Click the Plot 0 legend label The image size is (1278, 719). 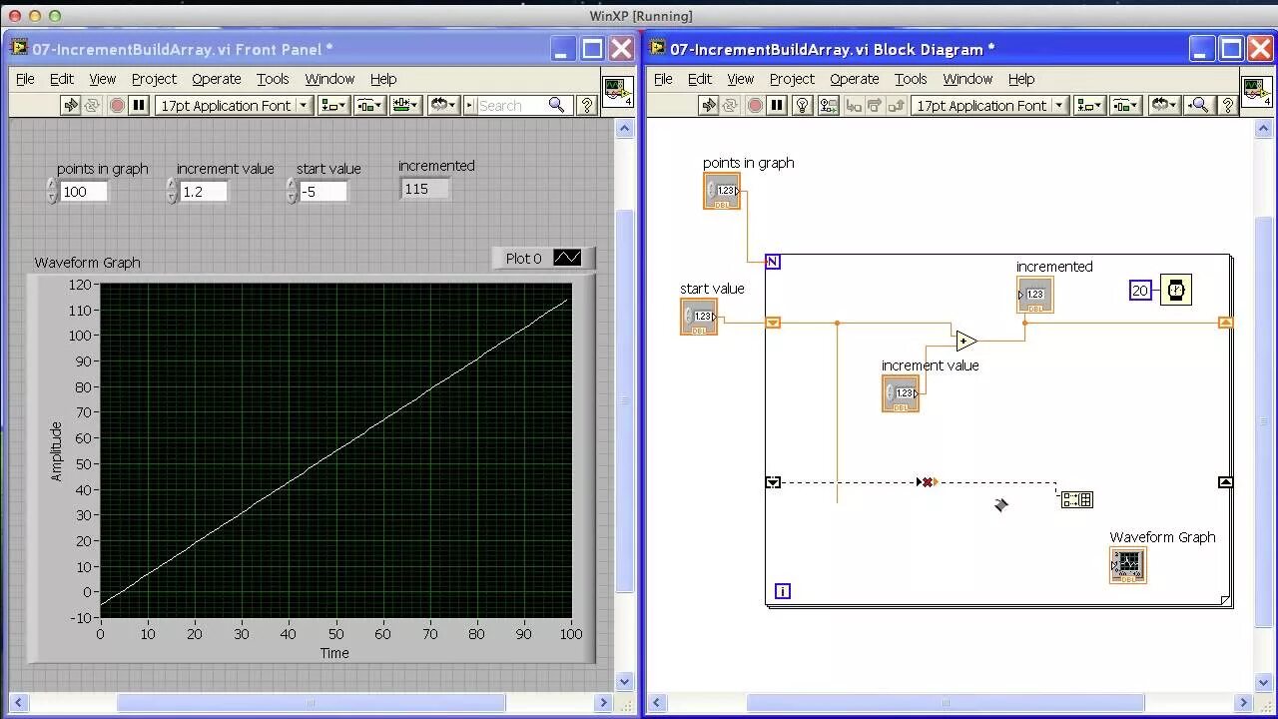click(x=523, y=259)
